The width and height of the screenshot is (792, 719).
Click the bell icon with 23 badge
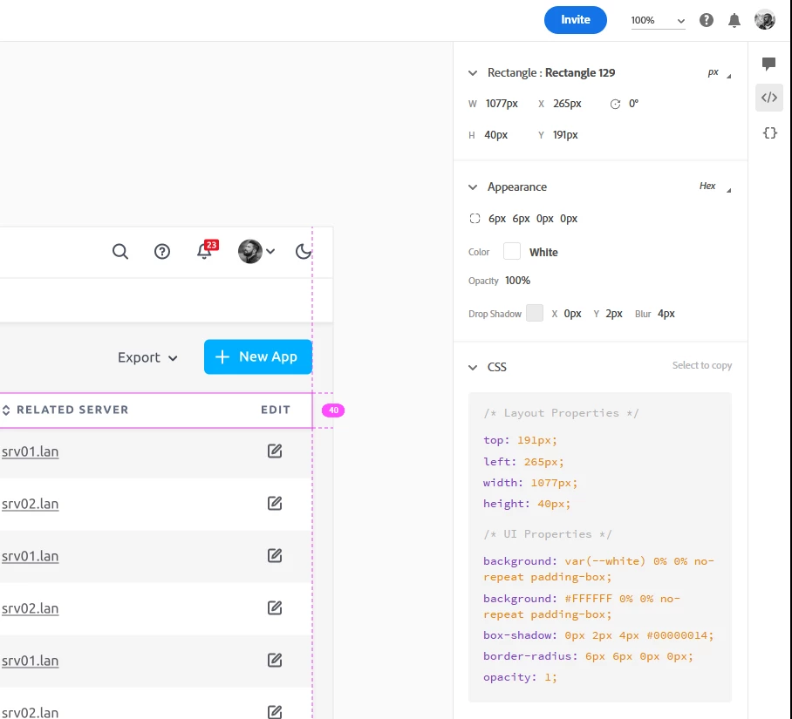[x=207, y=250]
